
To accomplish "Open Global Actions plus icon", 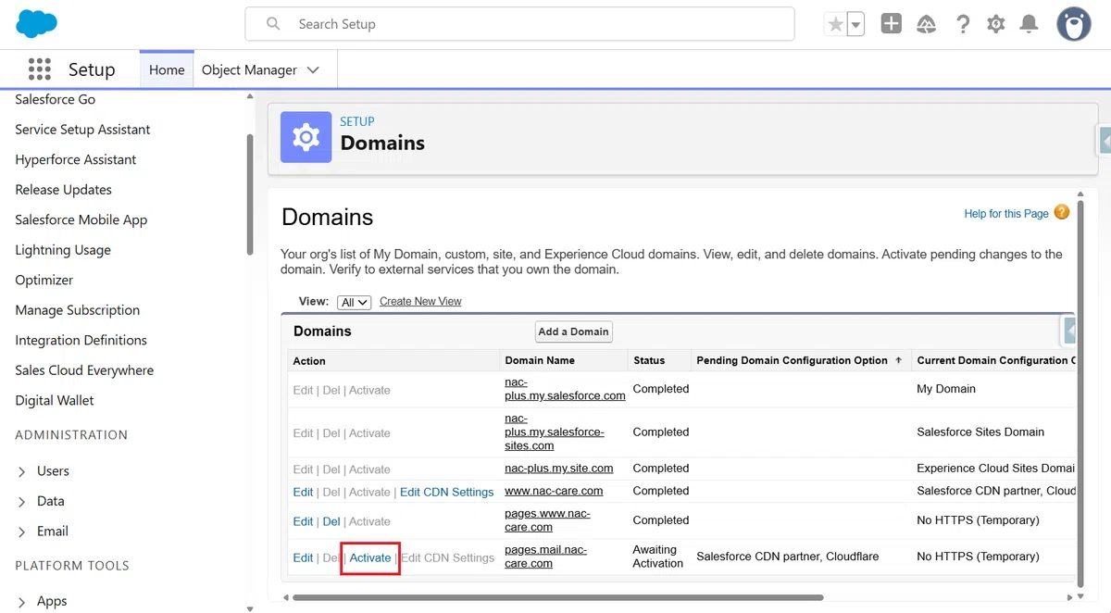I will click(892, 24).
